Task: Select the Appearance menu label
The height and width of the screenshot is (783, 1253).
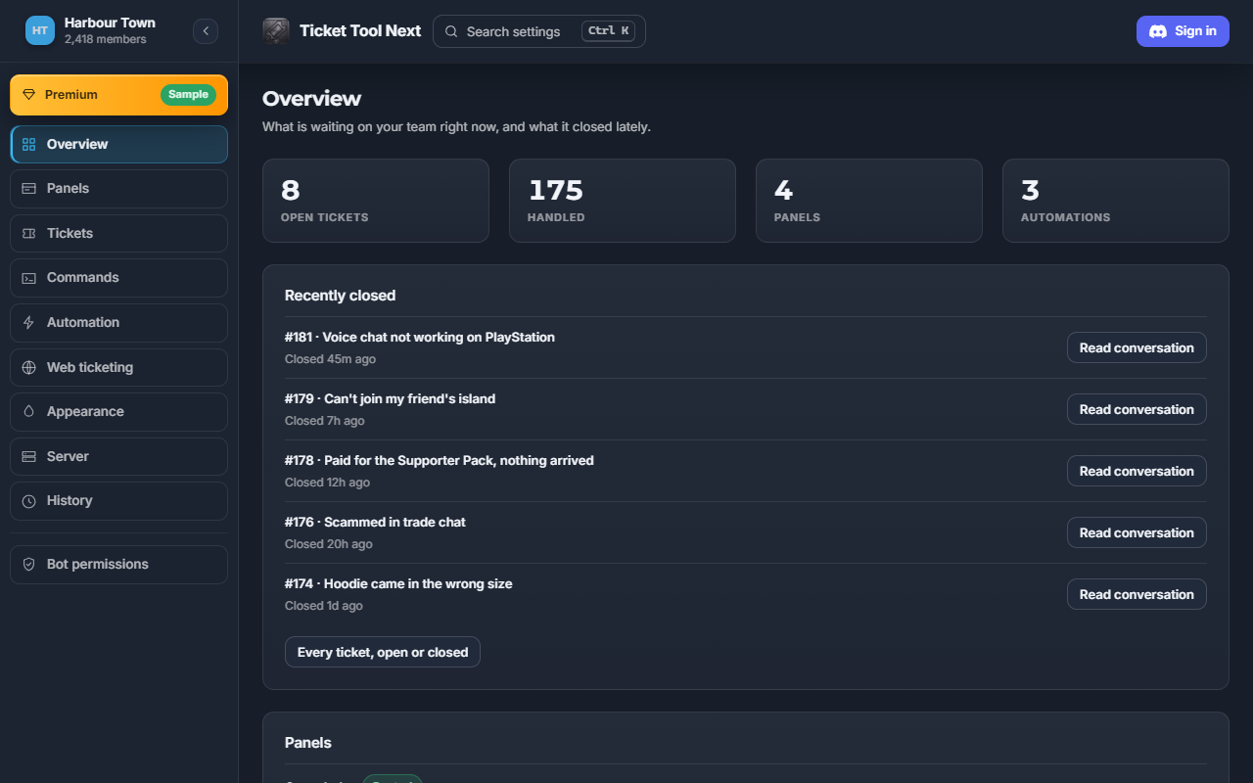Action: coord(85,411)
